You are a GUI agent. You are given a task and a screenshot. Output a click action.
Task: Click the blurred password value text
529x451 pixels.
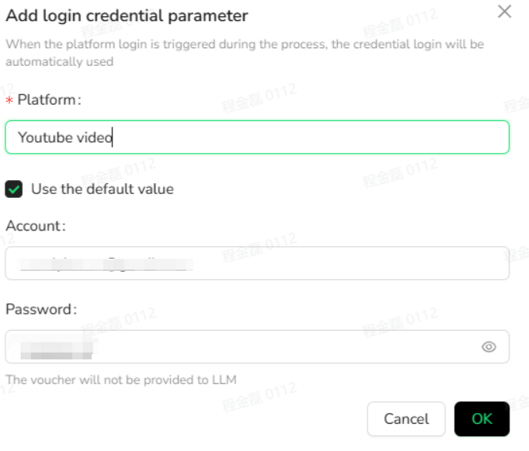[x=57, y=347]
